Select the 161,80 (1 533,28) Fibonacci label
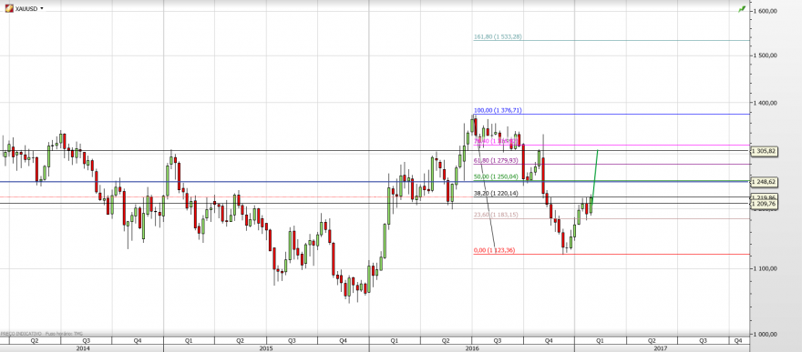 point(498,36)
